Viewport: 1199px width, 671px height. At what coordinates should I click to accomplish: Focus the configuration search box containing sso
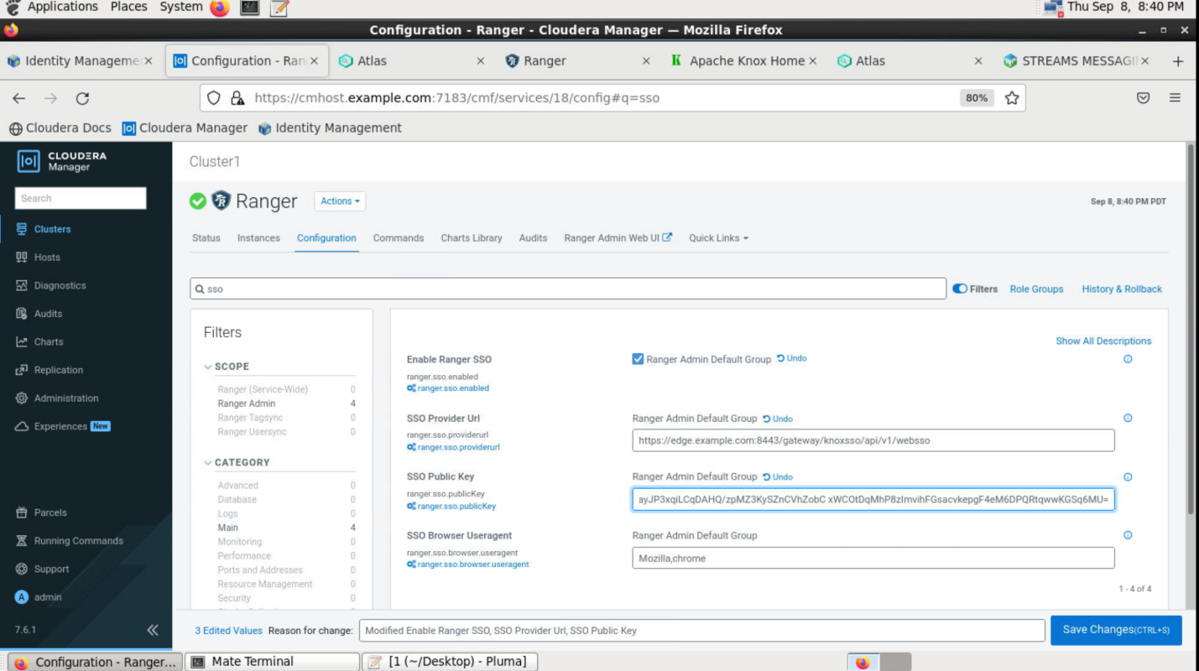568,289
